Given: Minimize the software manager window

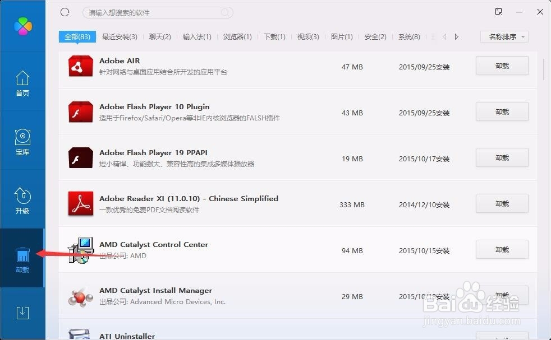Looking at the screenshot, I should pos(519,12).
